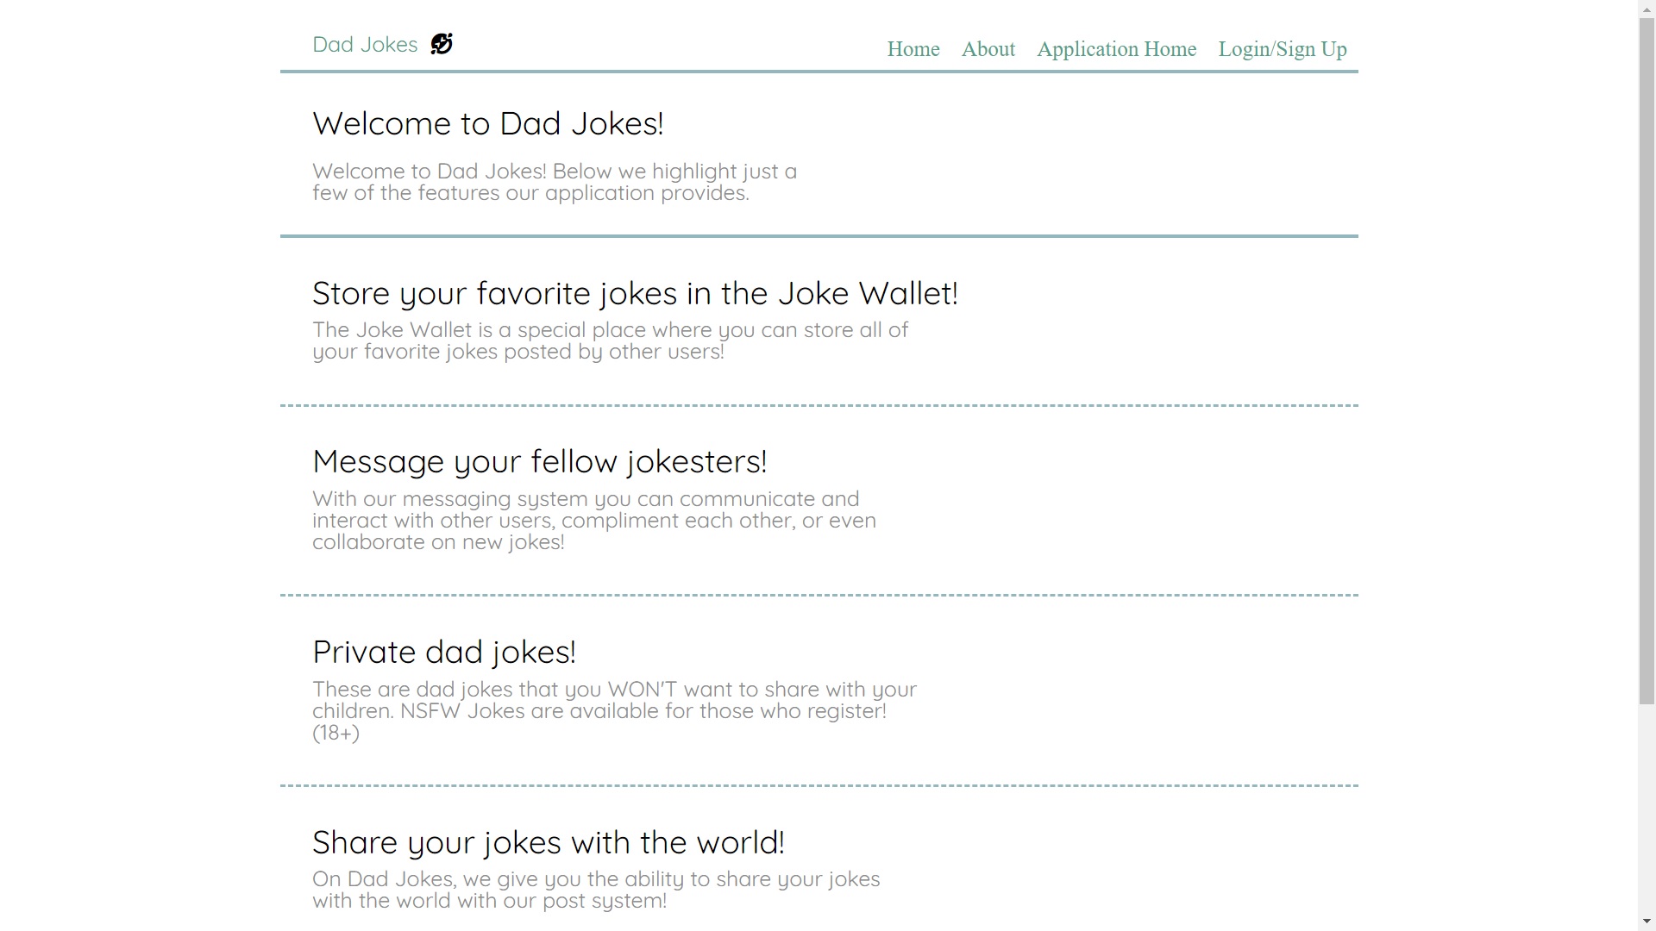Click the messaging system description paragraph
Viewport: 1656px width, 931px height.
pyautogui.click(x=593, y=521)
